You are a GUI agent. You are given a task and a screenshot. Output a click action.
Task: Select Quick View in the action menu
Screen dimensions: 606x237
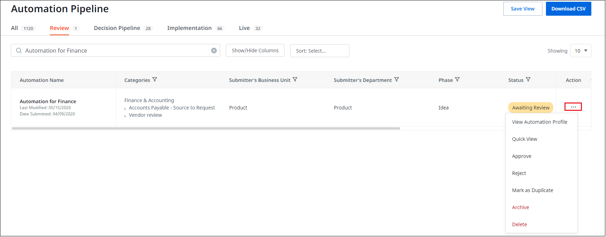[524, 139]
